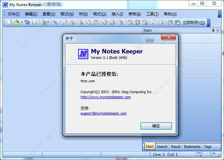Click the edit note pencil icon
224x160 pixels.
[x=138, y=22]
